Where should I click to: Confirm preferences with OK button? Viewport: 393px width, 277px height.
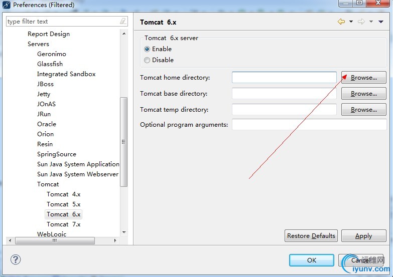click(x=312, y=260)
